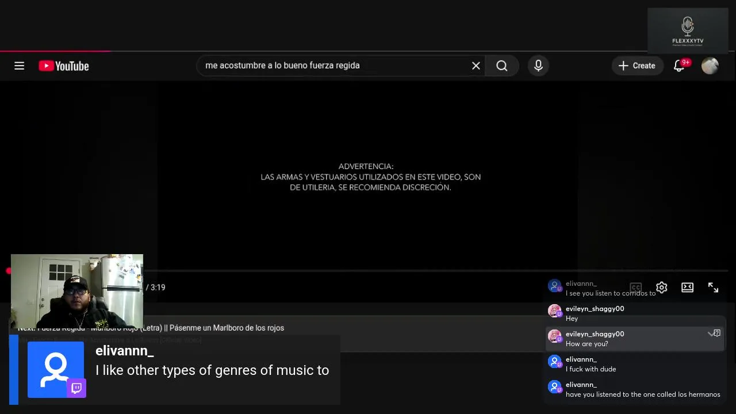Click elivannn_ name in chat alert
The image size is (736, 414).
tap(124, 351)
